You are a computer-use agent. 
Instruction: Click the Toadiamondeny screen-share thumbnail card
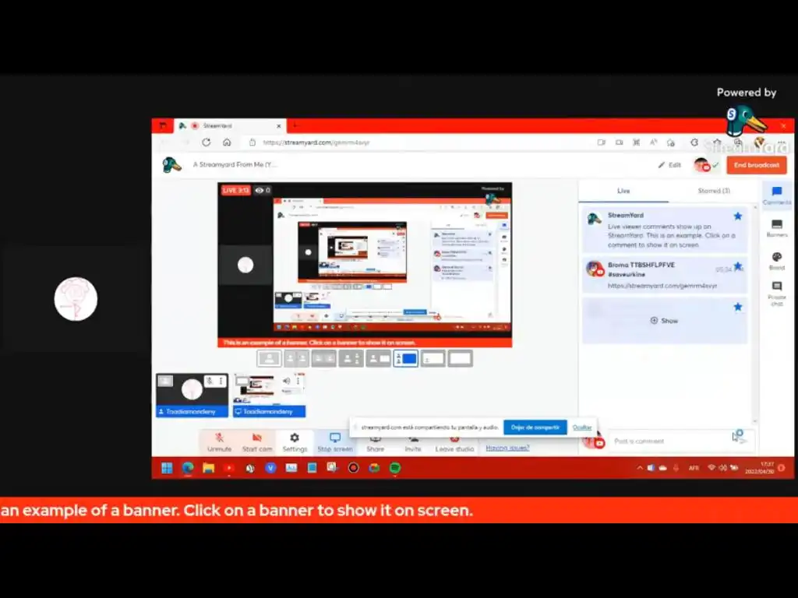(x=269, y=395)
